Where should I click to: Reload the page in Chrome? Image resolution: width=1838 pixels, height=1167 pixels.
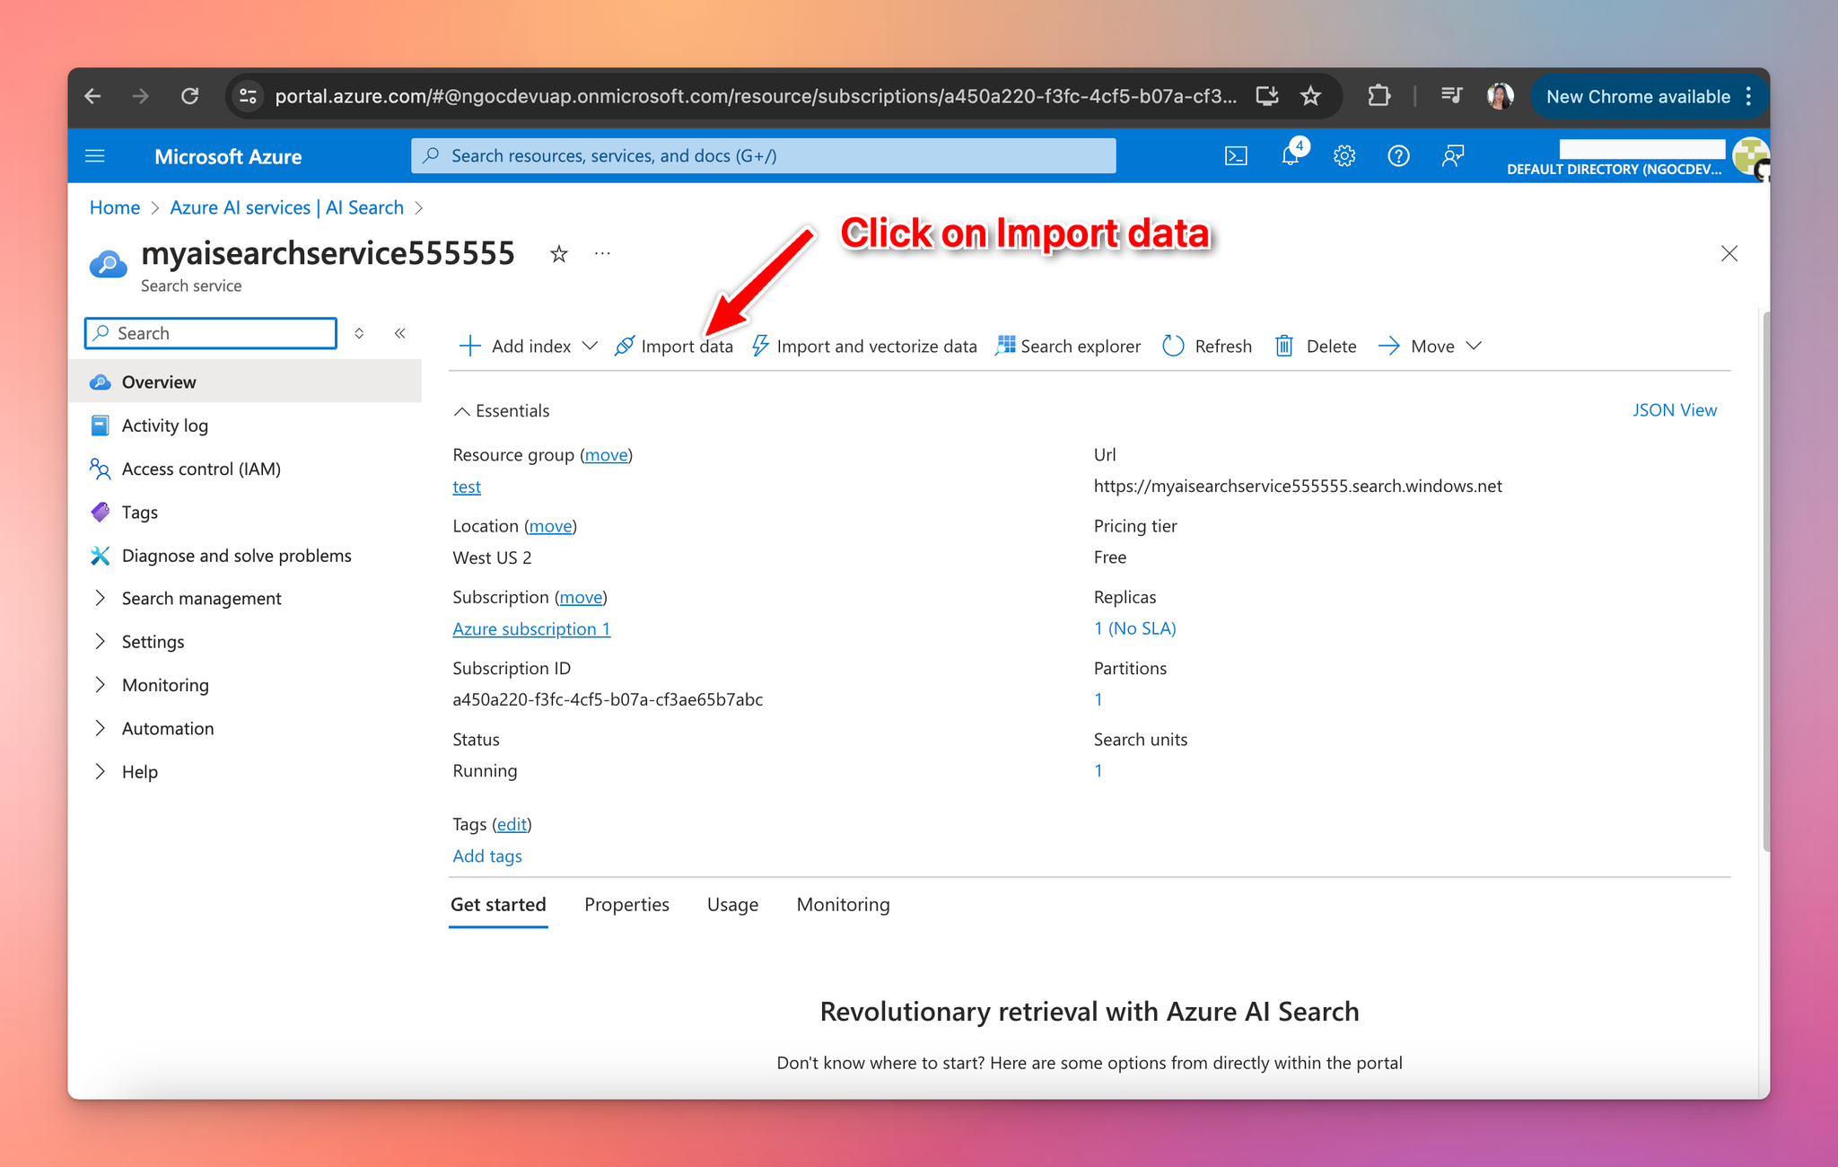[189, 96]
